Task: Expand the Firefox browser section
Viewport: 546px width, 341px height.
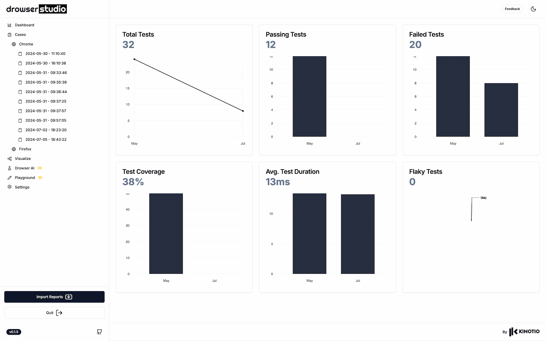Action: [25, 149]
